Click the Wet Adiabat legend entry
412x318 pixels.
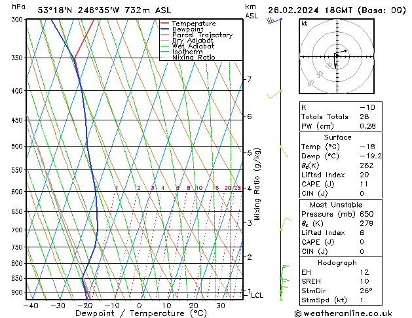(193, 46)
